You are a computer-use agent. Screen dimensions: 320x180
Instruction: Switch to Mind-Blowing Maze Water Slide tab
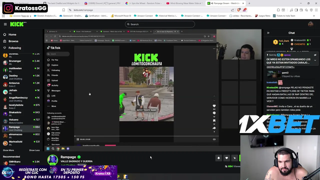(184, 3)
